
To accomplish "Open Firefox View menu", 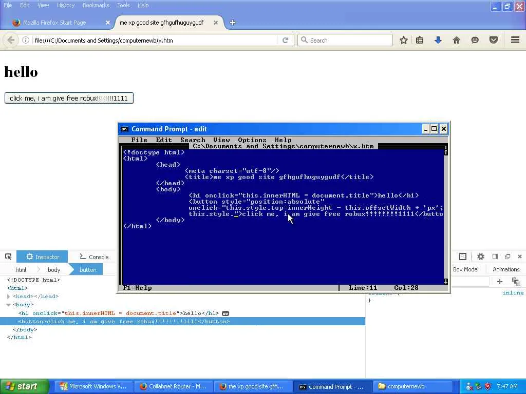I will pos(43,5).
